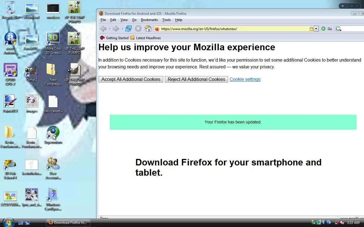
Task: Open the Cookie settings link
Action: pyautogui.click(x=245, y=79)
